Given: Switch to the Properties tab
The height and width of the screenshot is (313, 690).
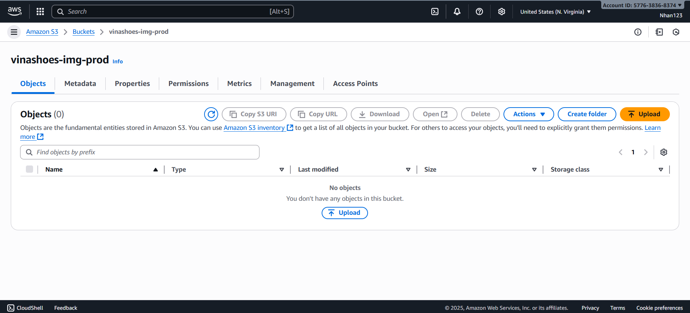Looking at the screenshot, I should coord(132,83).
